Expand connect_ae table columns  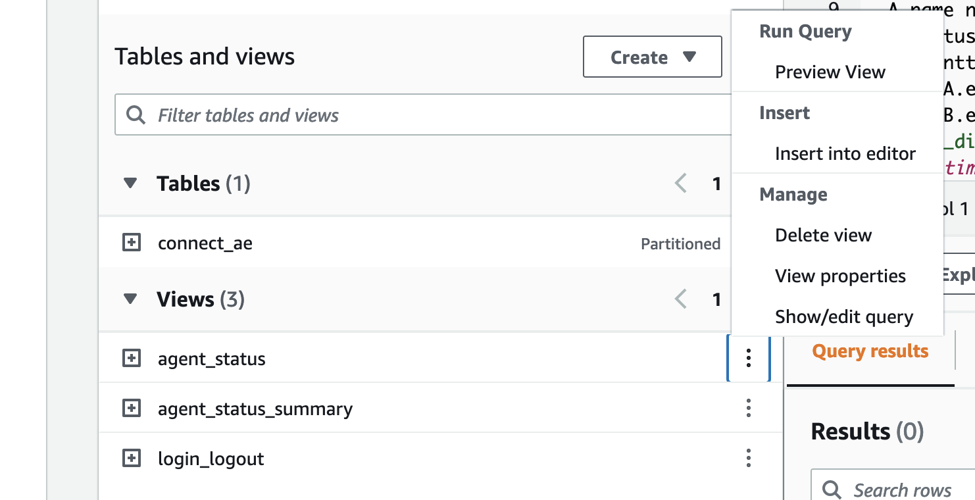[132, 243]
